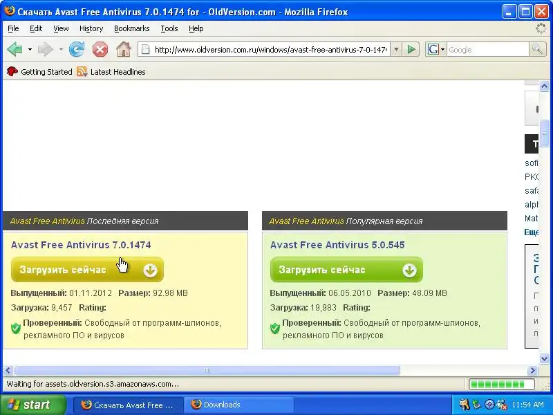This screenshot has height=415, width=553.
Task: Click the Популярная версия panel header
Action: click(x=384, y=221)
